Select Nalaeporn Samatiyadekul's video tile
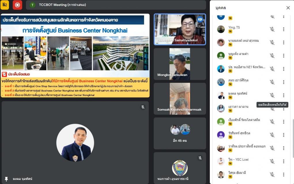Viewport: 294px width, 184px height. [x=180, y=29]
